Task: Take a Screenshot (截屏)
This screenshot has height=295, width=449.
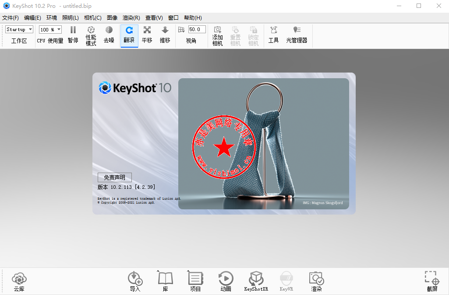Action: coord(432,281)
